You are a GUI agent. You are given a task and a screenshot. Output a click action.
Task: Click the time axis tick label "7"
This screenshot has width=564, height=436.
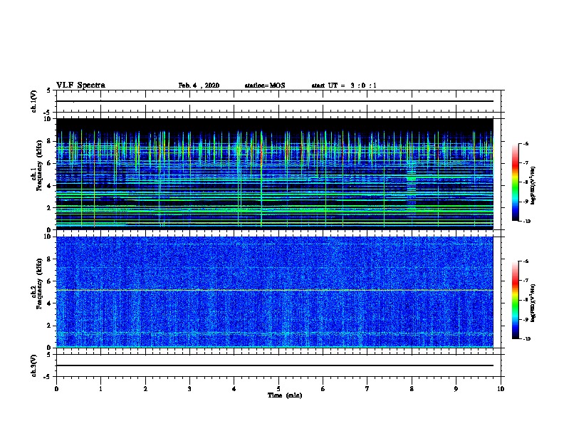click(x=367, y=389)
